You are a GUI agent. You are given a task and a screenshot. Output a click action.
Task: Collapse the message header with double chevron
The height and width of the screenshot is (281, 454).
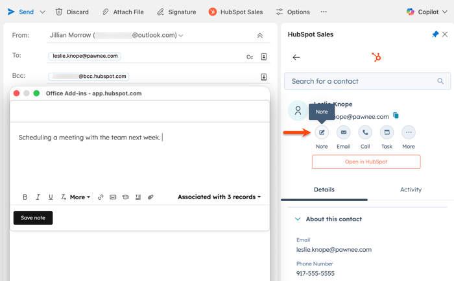tap(260, 35)
